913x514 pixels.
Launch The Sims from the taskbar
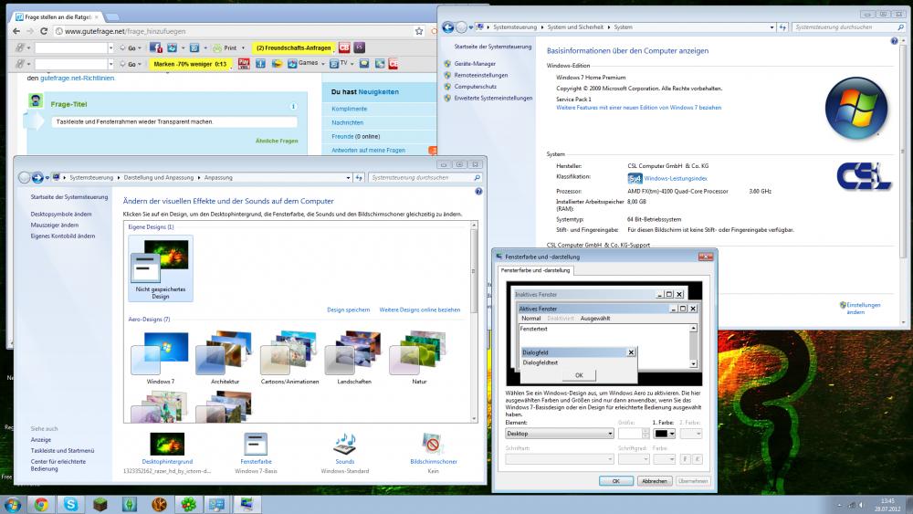click(130, 504)
